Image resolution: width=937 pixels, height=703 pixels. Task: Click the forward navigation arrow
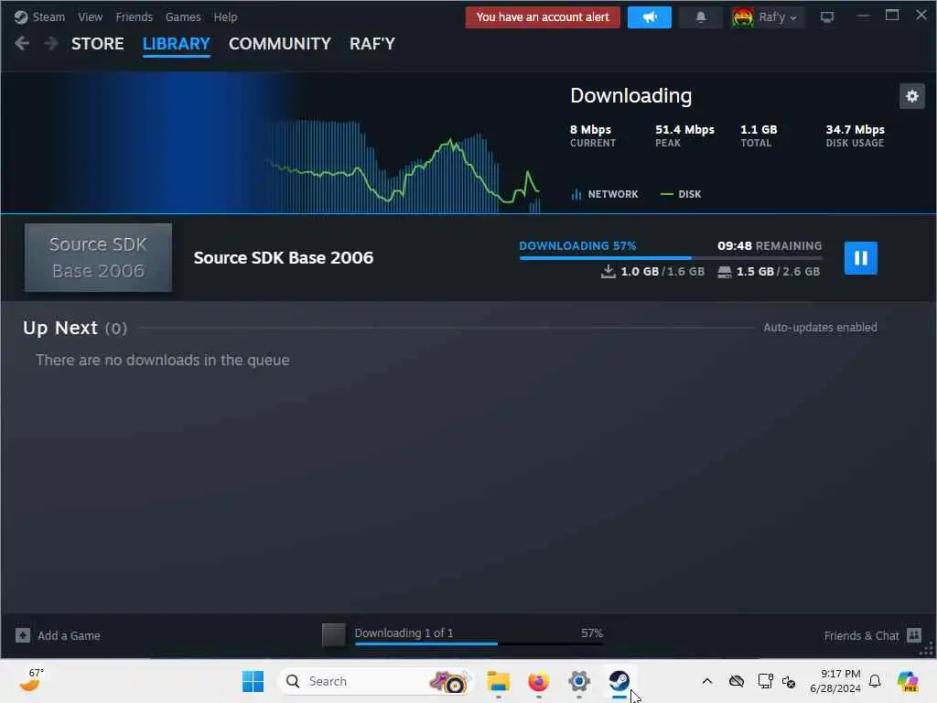tap(51, 43)
